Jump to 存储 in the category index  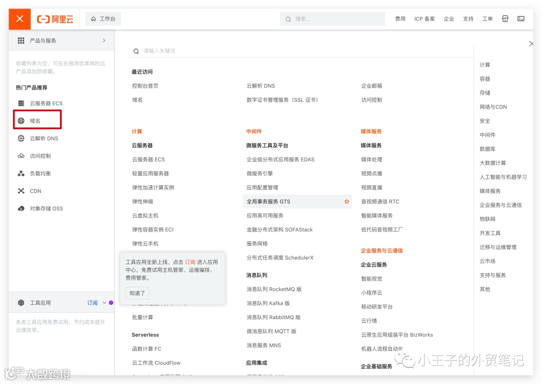485,93
